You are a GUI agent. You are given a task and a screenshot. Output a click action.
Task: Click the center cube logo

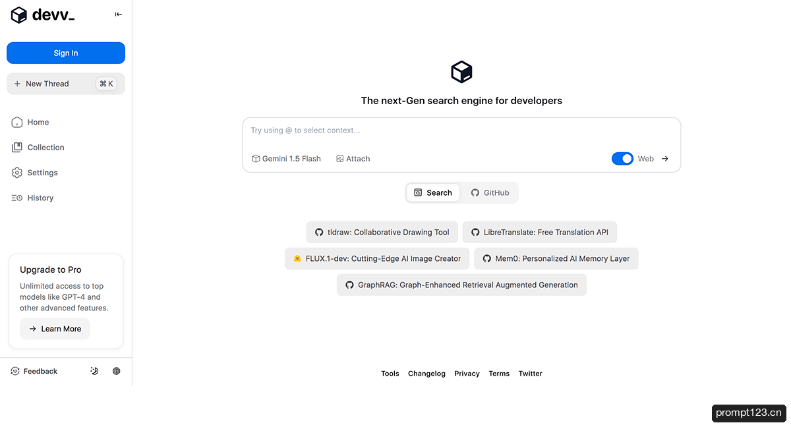[x=461, y=72]
